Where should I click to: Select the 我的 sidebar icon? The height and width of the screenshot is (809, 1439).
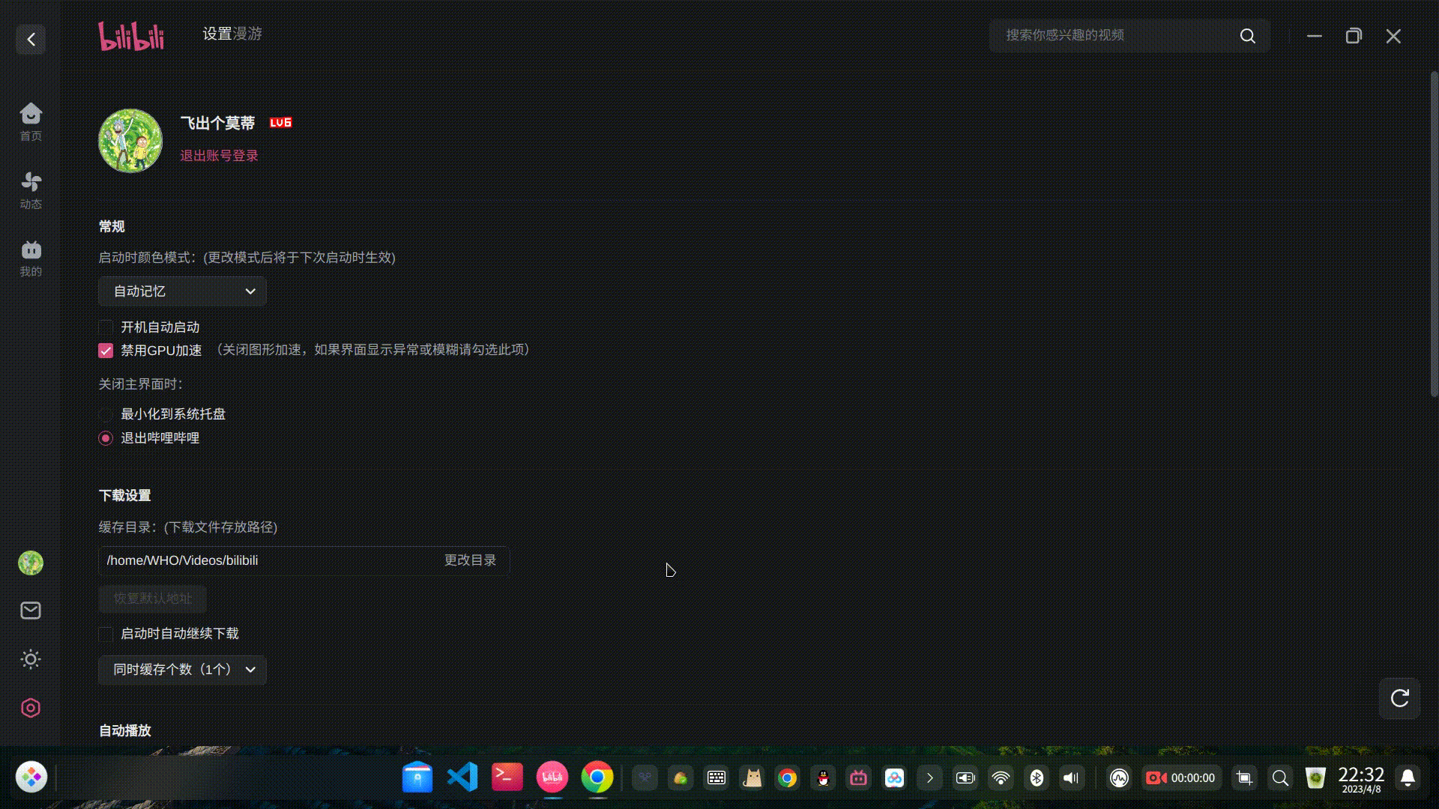point(30,258)
